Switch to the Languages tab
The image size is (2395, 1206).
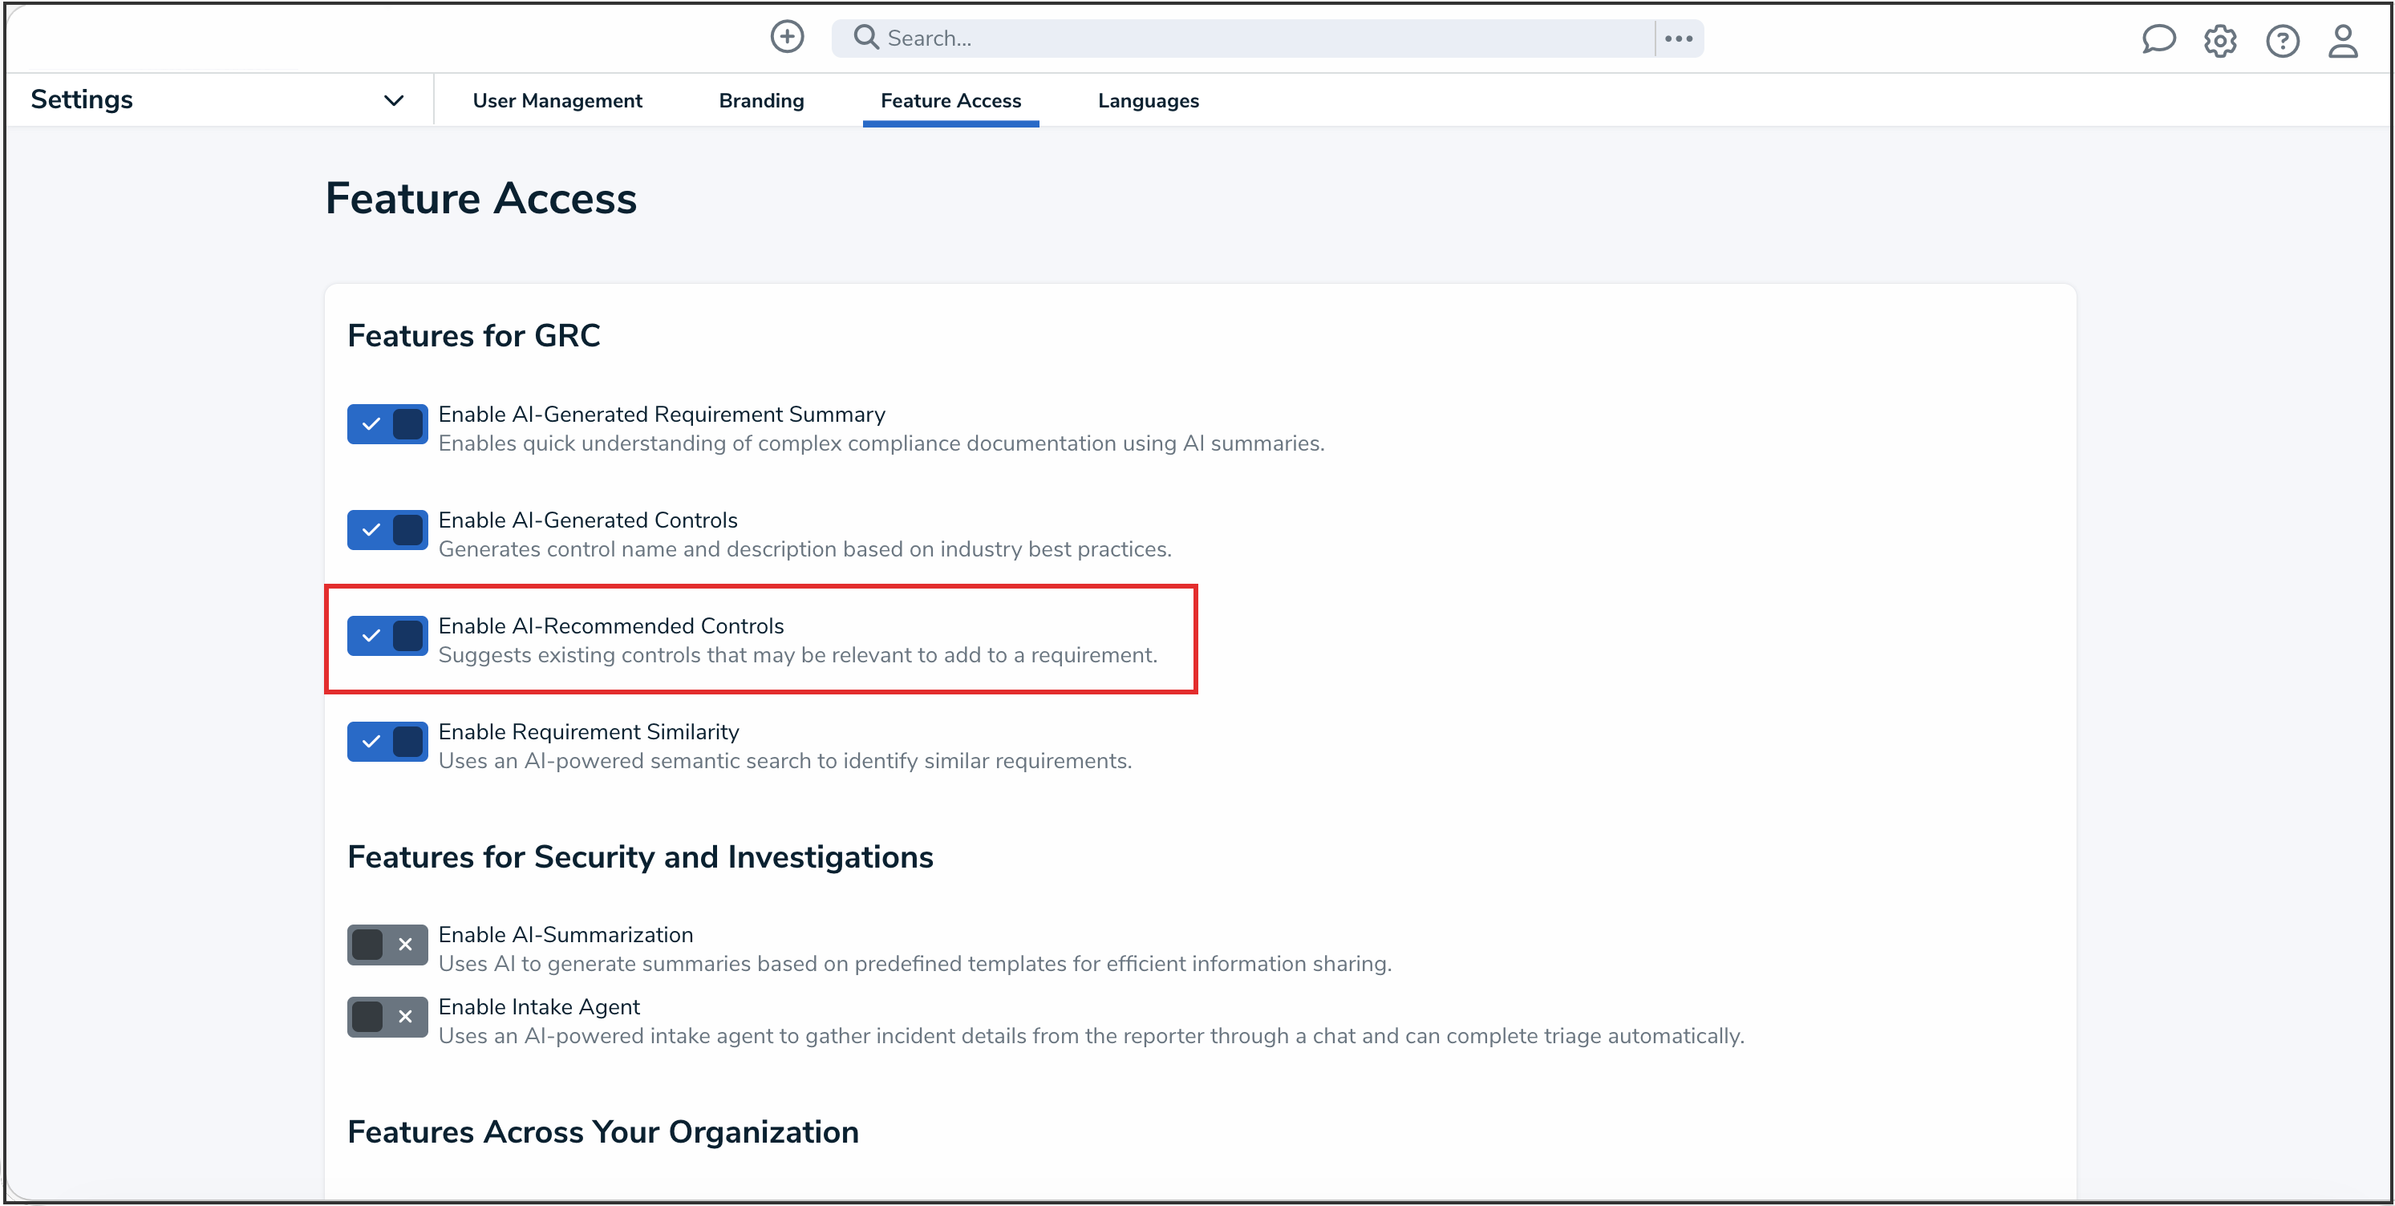pyautogui.click(x=1147, y=99)
